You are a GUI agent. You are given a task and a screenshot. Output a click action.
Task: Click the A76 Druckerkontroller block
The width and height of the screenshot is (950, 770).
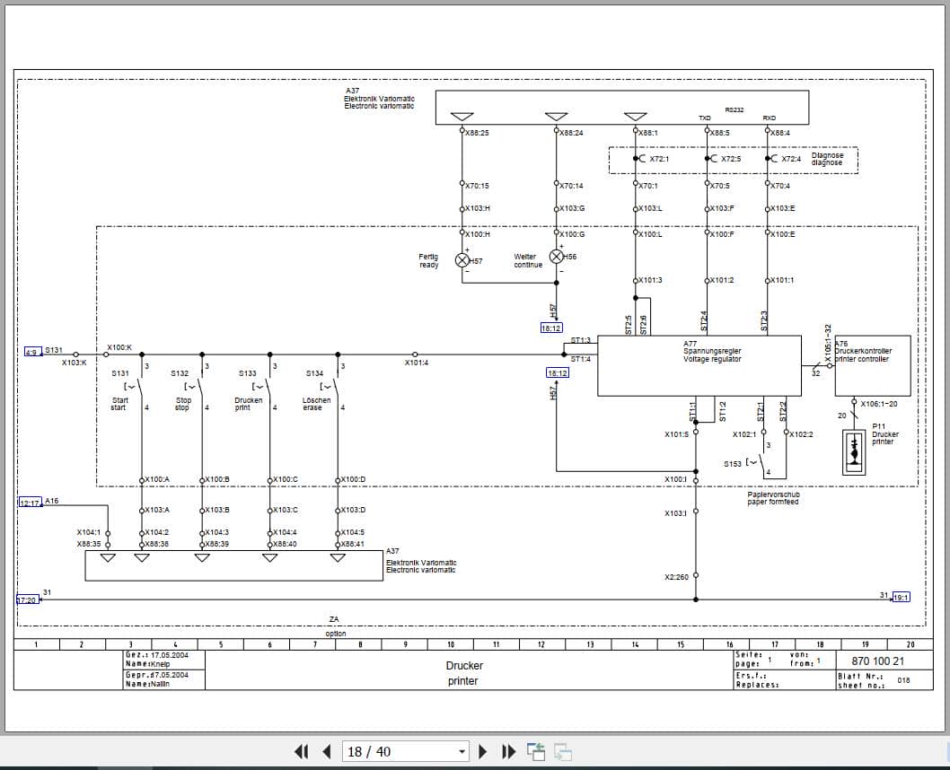(873, 366)
